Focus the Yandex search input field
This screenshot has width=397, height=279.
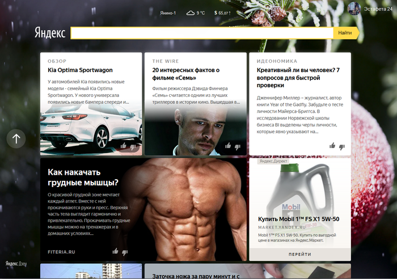202,33
